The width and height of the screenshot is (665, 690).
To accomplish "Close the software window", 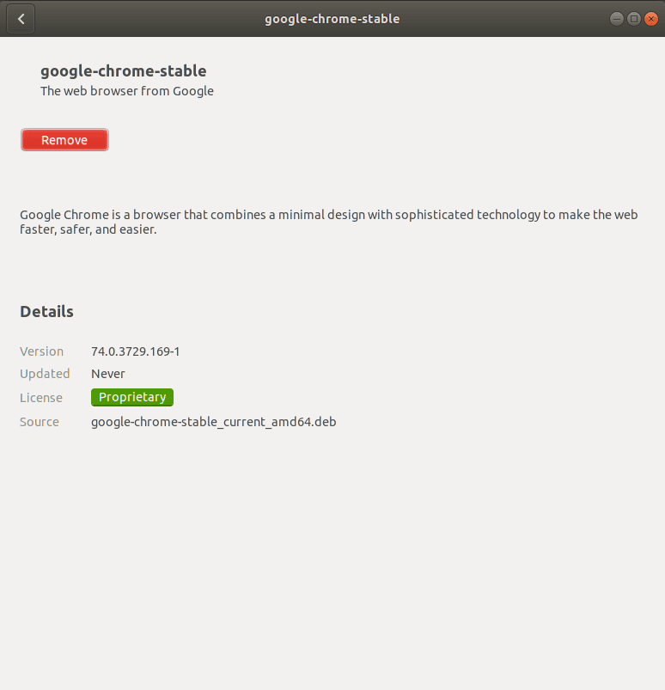I will [651, 19].
